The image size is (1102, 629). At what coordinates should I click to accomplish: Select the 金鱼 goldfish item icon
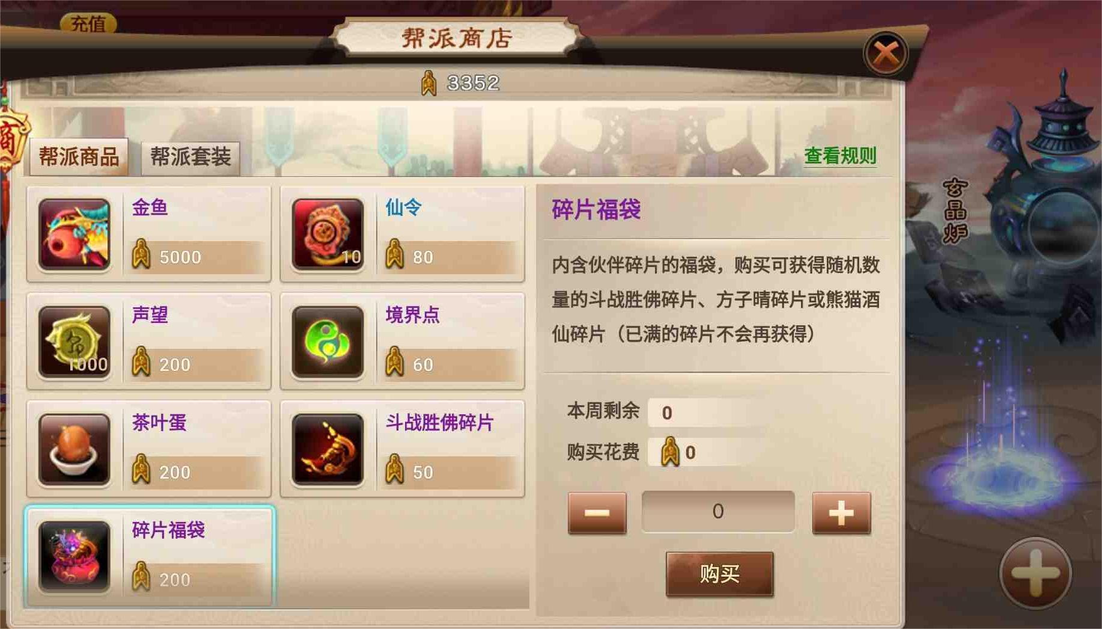(x=75, y=234)
